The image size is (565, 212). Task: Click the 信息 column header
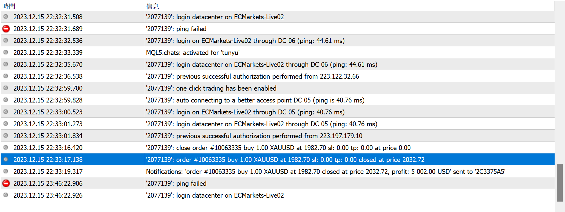[152, 6]
